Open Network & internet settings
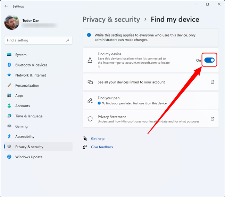225x197 pixels. click(38, 75)
